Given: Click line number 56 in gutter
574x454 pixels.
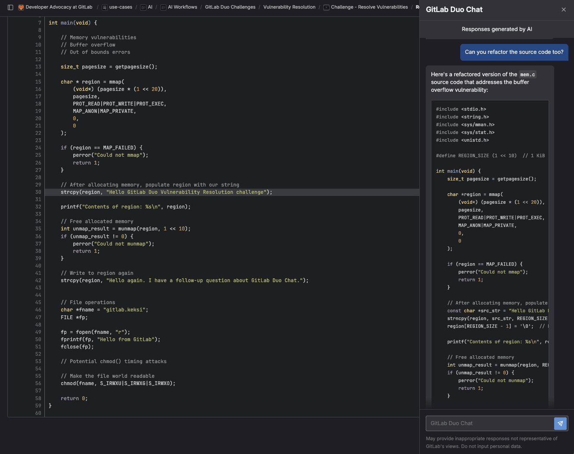Looking at the screenshot, I should [38, 383].
